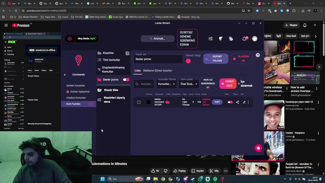Click the Lumia logo icon beside Akış Modu
The width and height of the screenshot is (325, 183).
pyautogui.click(x=70, y=39)
